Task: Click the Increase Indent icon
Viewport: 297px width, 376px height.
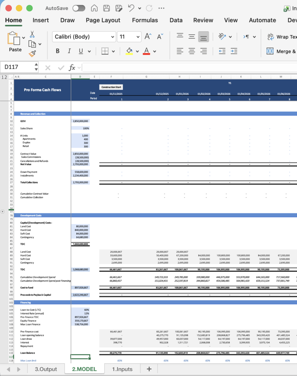Action: [x=234, y=51]
